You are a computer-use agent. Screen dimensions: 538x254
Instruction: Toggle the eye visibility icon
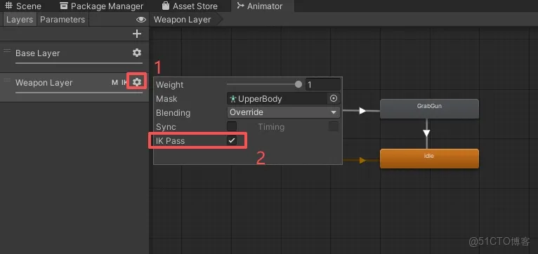tap(141, 20)
